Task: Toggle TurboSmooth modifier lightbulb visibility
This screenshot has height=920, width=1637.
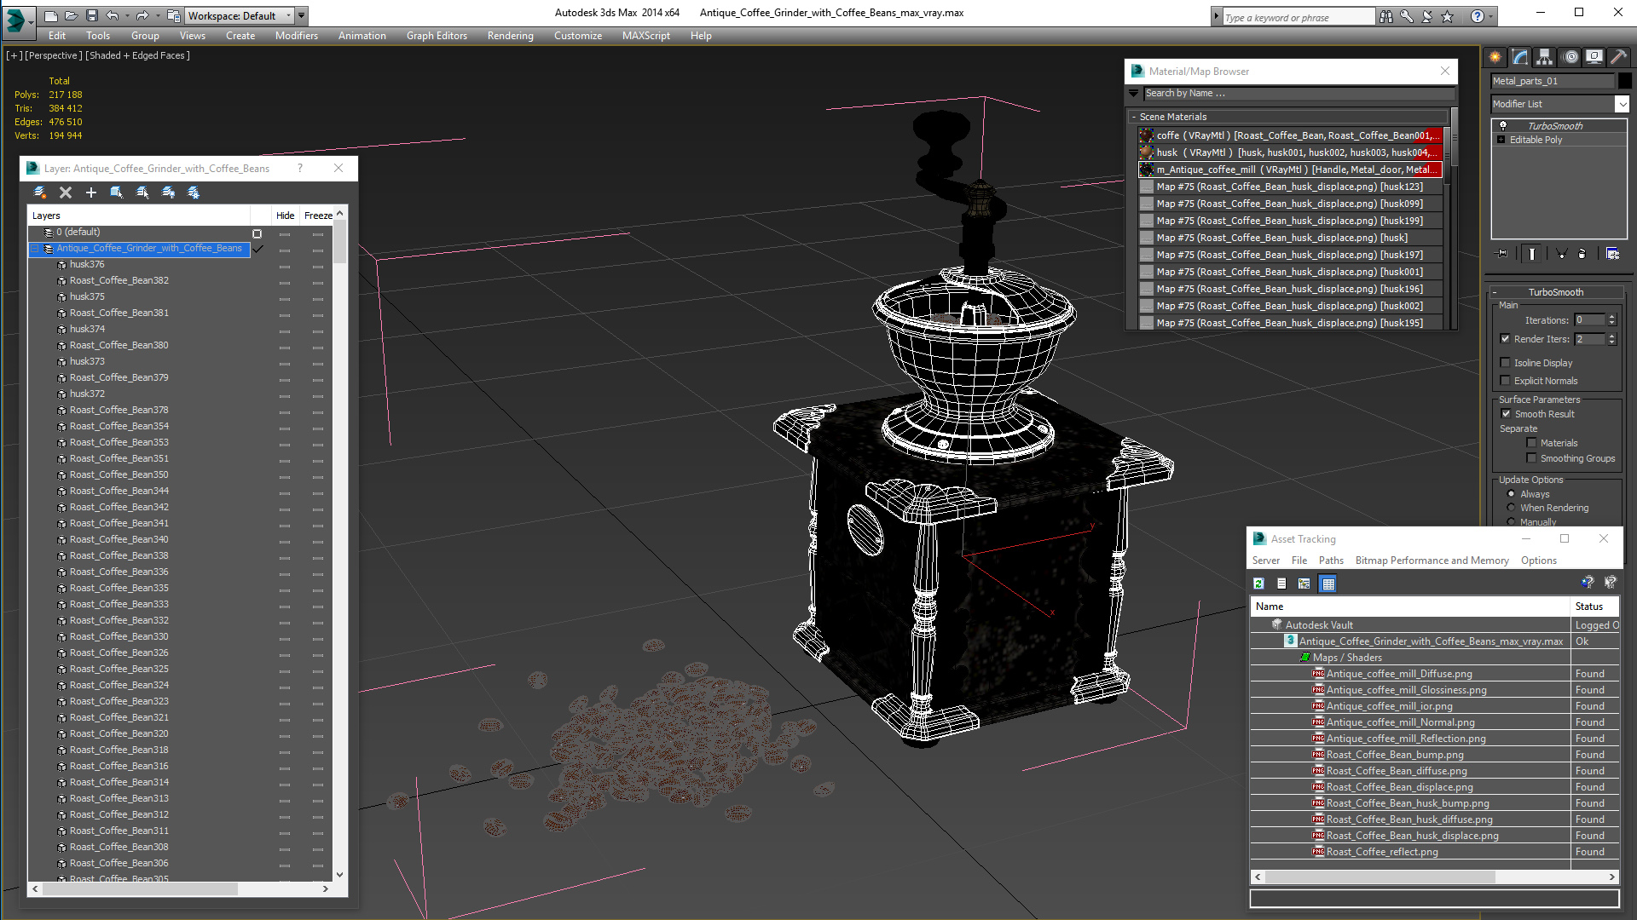Action: 1503,125
